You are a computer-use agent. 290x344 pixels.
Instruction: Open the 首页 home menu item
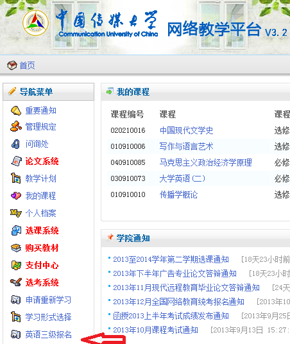[x=27, y=65]
